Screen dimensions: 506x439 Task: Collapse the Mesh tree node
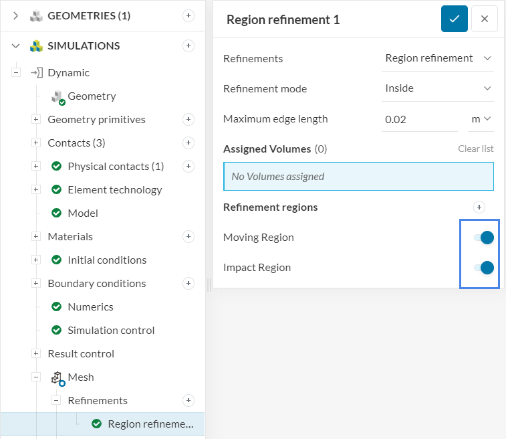tap(36, 377)
